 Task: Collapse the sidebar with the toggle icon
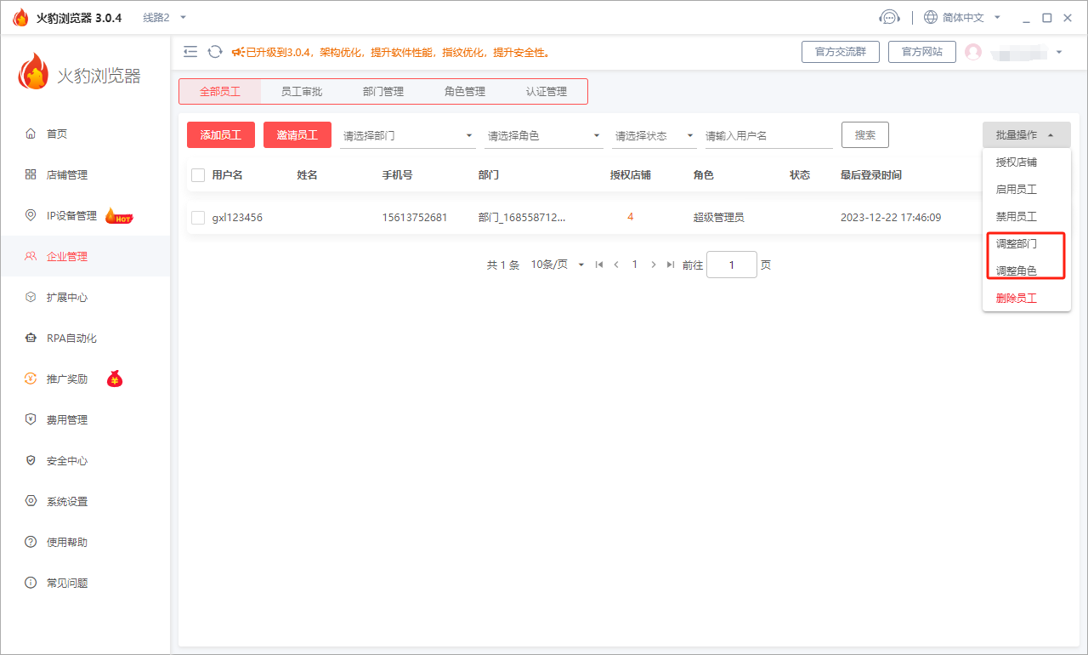(190, 51)
